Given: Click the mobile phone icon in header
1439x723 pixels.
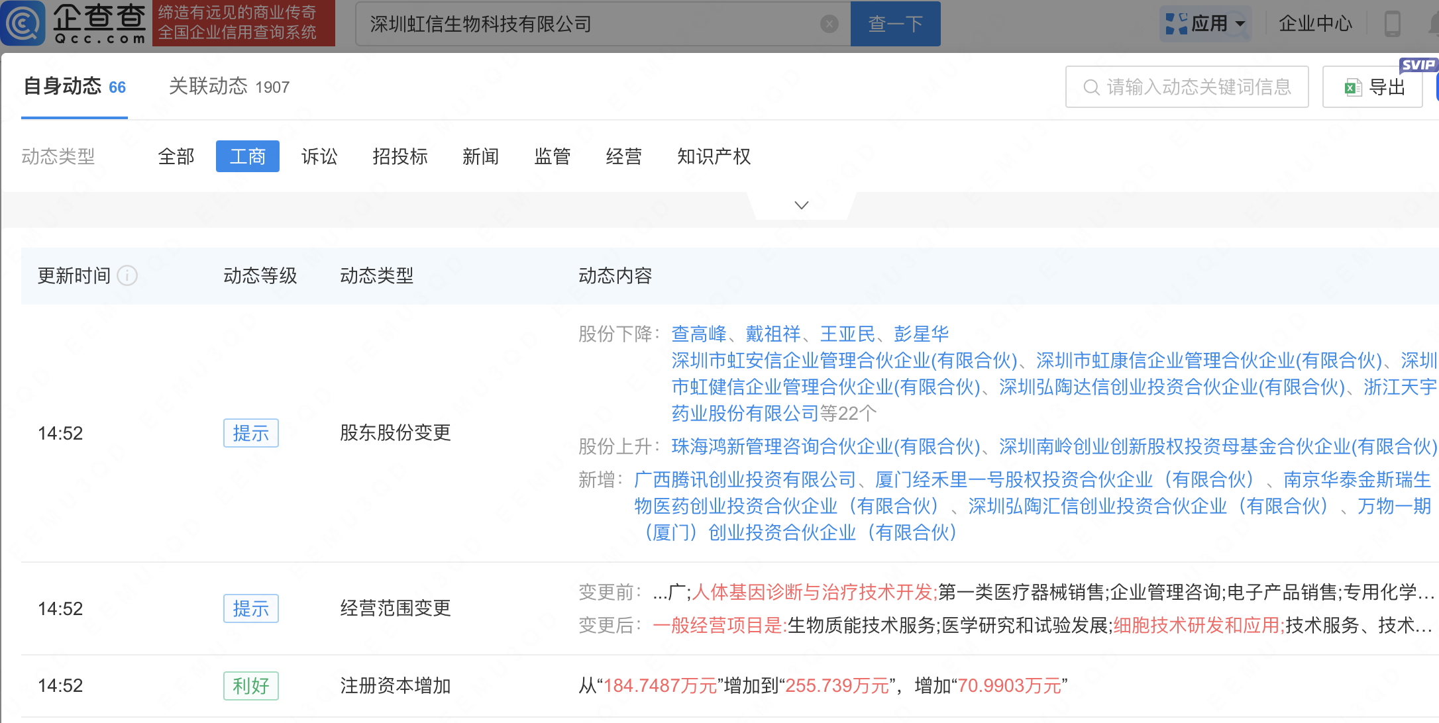Looking at the screenshot, I should tap(1392, 24).
